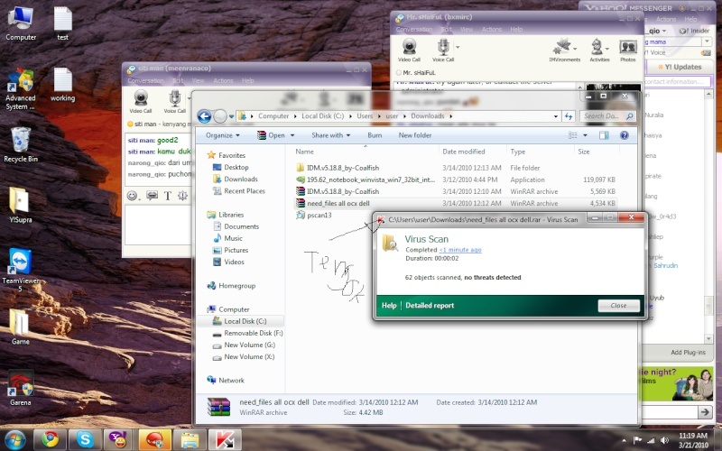Open Skype from the taskbar
The height and width of the screenshot is (451, 722).
pyautogui.click(x=85, y=439)
